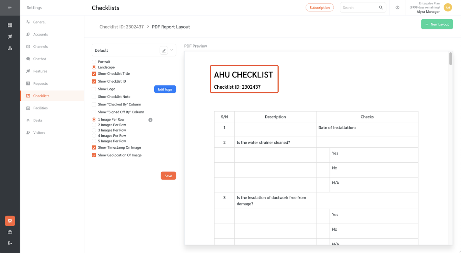
Task: Uncheck Show Timestamp On Image
Action: [x=94, y=147]
